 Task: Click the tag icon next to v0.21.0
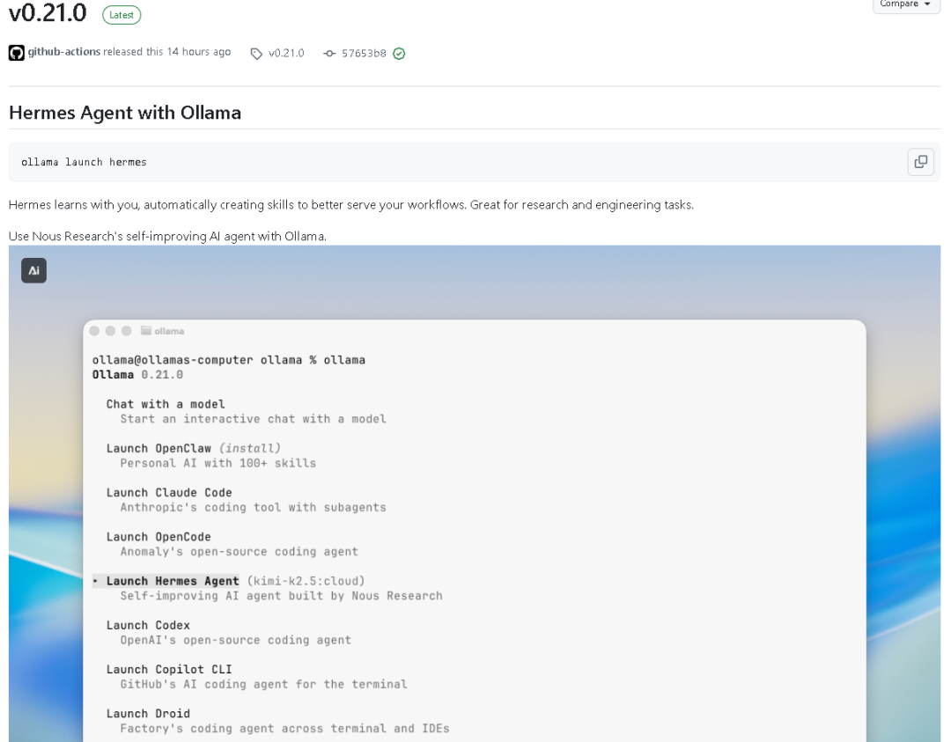click(256, 54)
